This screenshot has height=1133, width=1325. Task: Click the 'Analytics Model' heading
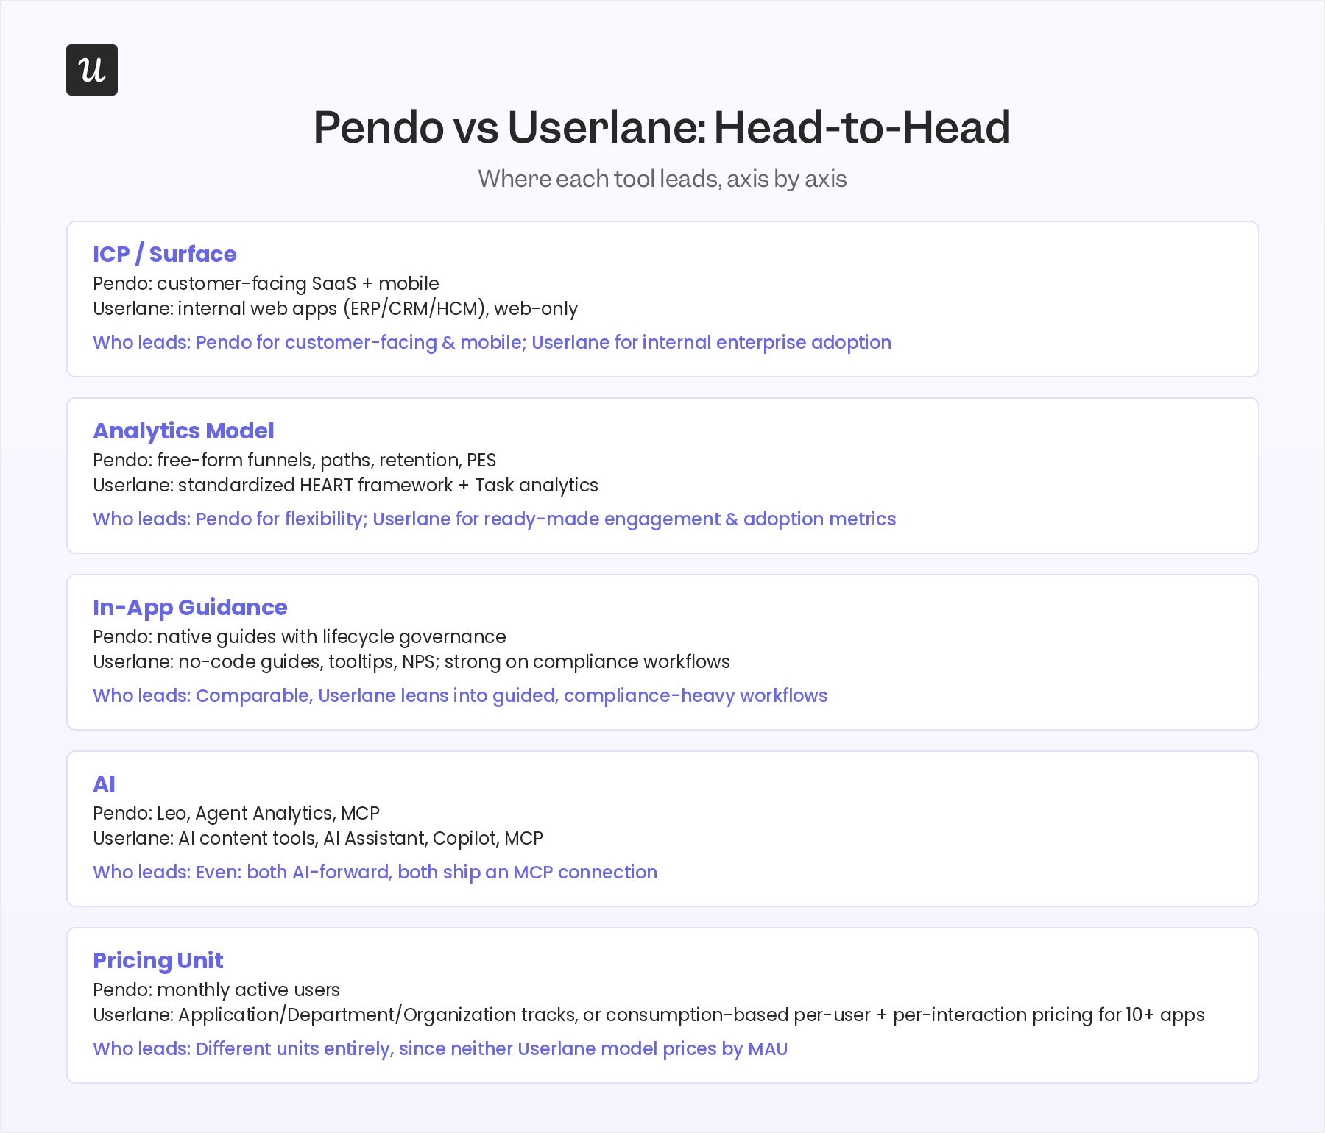[183, 430]
